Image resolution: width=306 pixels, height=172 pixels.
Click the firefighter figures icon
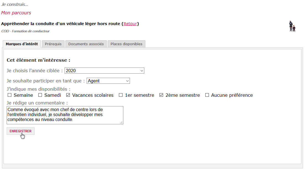(x=292, y=26)
